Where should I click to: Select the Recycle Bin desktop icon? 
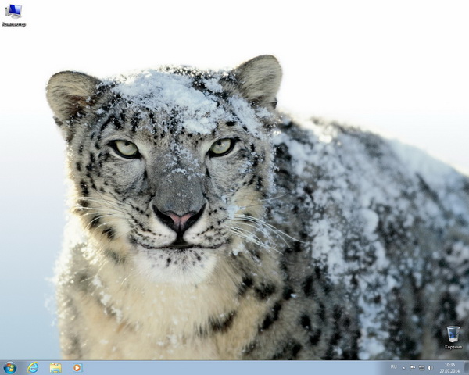pos(453,334)
